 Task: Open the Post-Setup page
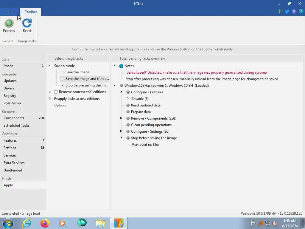[23, 103]
